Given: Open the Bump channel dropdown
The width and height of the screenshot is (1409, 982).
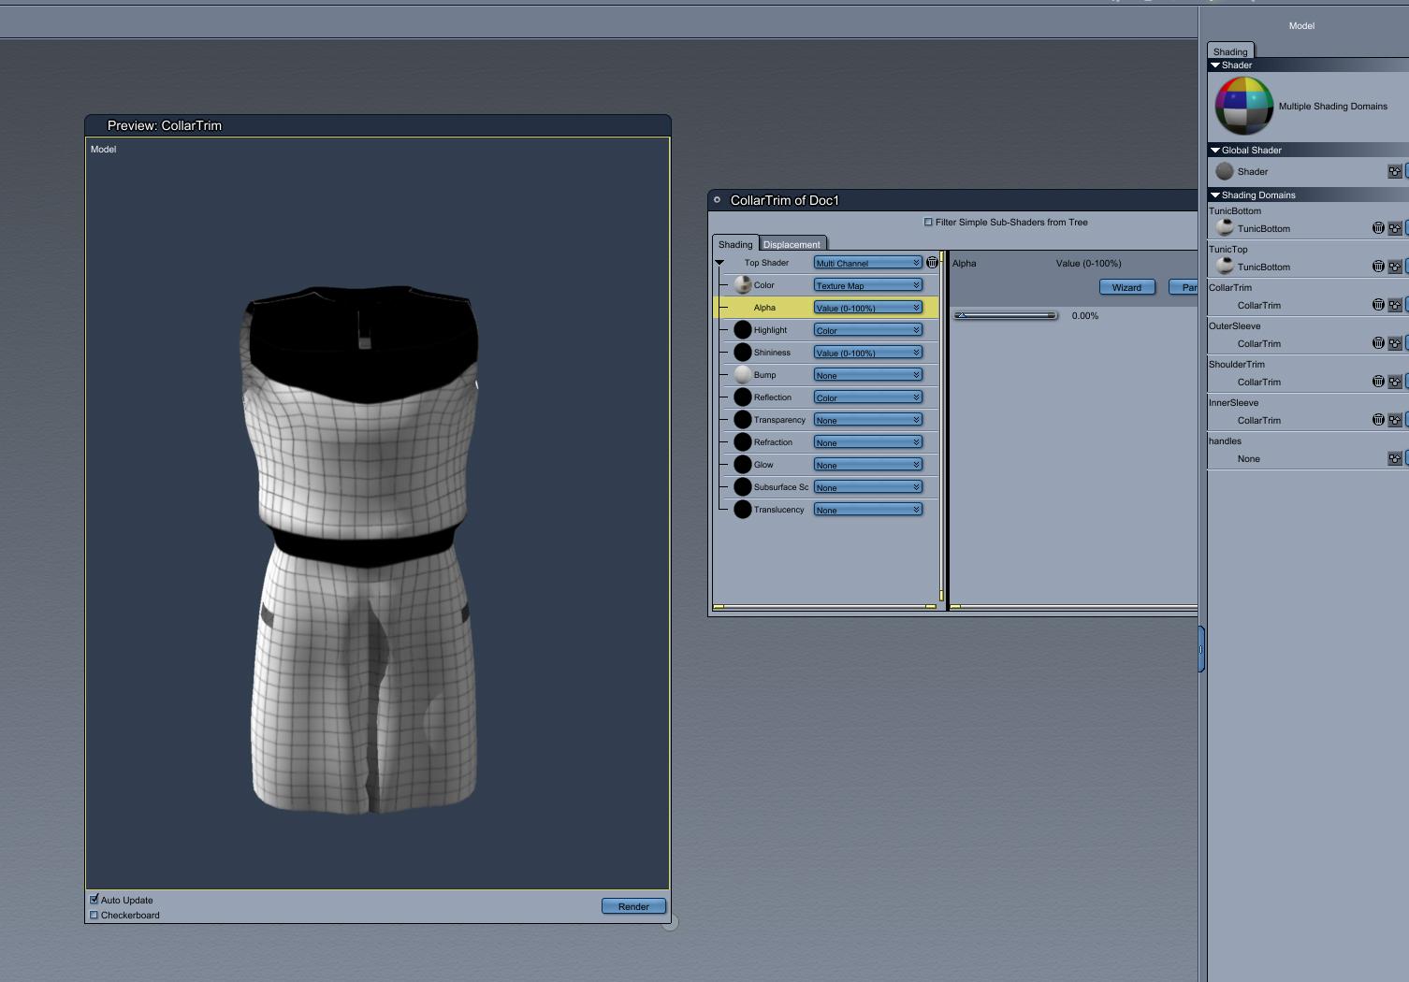Looking at the screenshot, I should (x=868, y=375).
